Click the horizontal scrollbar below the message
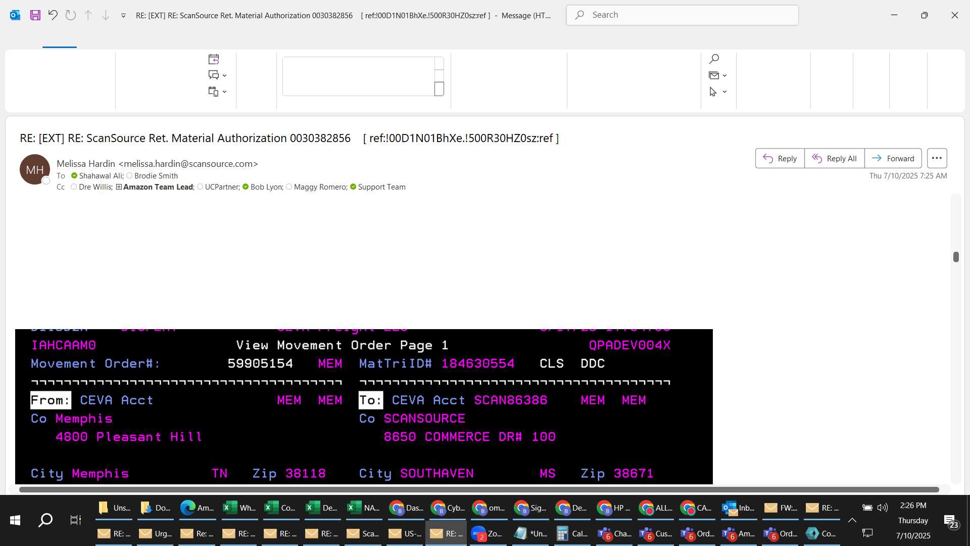Viewport: 970px width, 546px height. pos(479,489)
